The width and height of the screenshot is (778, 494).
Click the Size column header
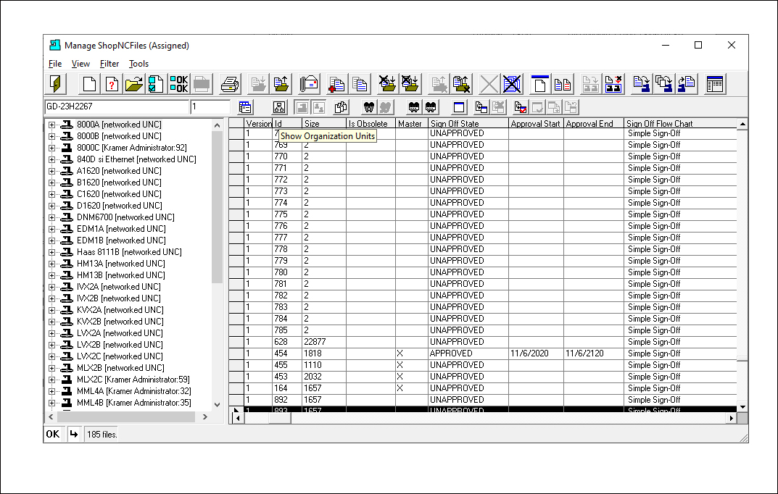click(323, 123)
